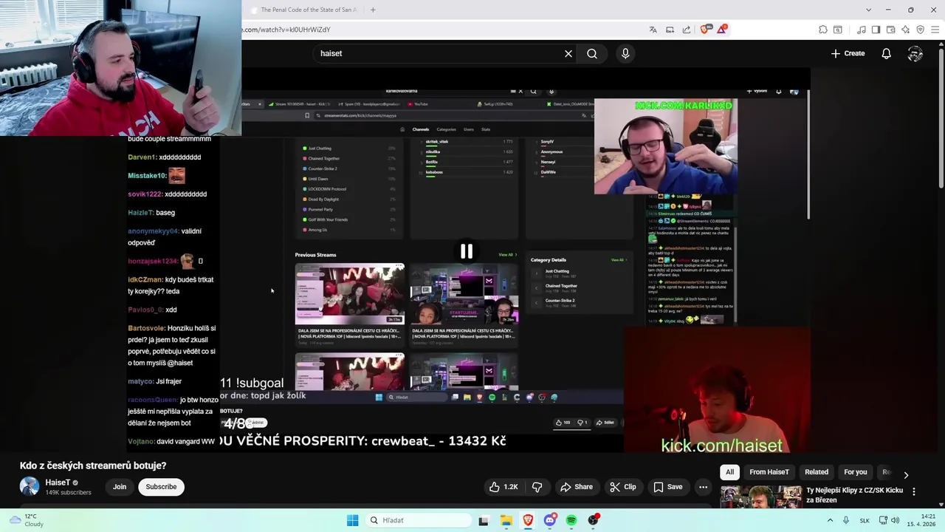
Task: Open the HaiseT channel avatar
Action: click(30, 486)
